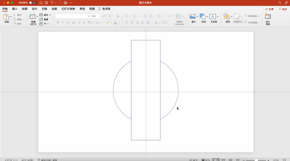Open the Slide Show (幻灯片放映) tab

[x=68, y=9]
